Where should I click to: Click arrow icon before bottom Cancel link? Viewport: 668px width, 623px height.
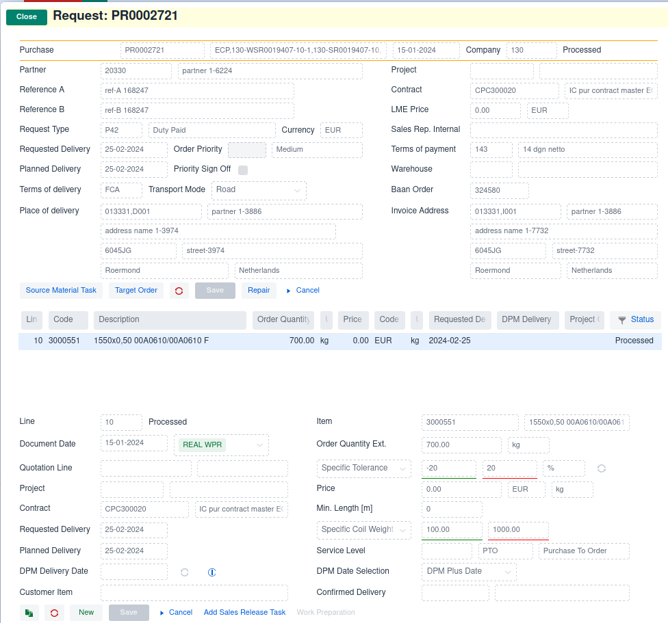(162, 613)
